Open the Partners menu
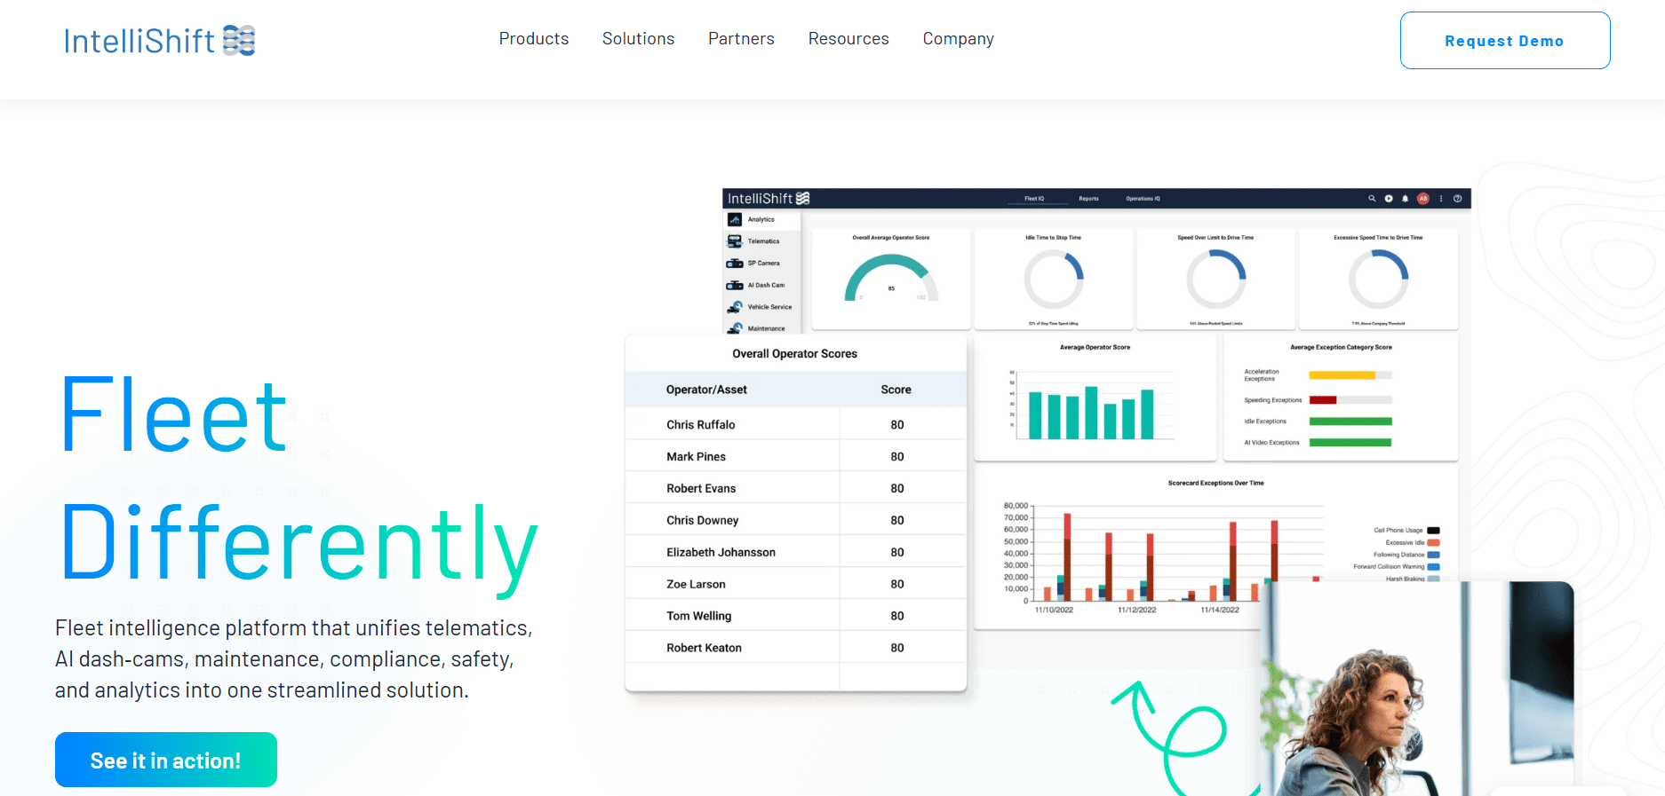The image size is (1665, 796). click(x=742, y=39)
